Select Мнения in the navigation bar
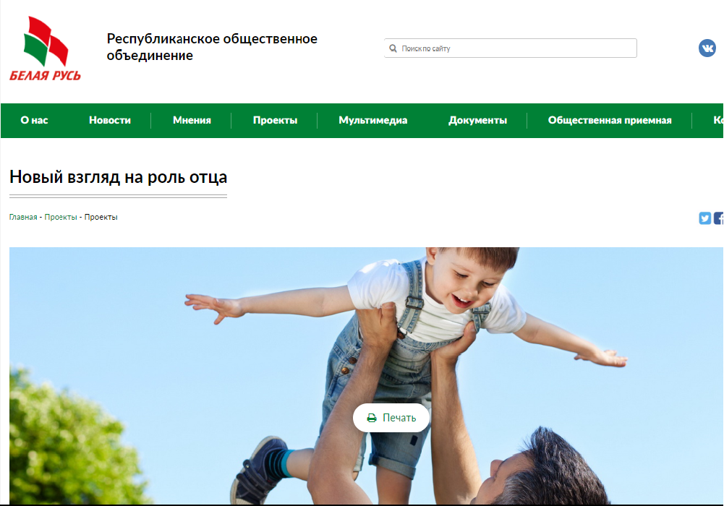This screenshot has width=724, height=506. point(192,121)
